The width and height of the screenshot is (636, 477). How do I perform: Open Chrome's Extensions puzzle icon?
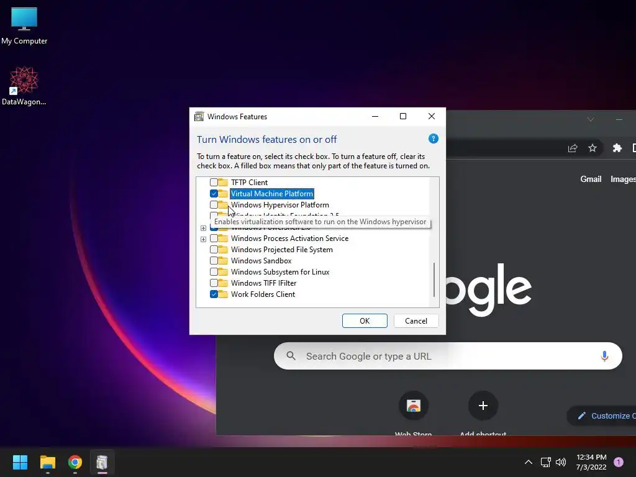(617, 148)
